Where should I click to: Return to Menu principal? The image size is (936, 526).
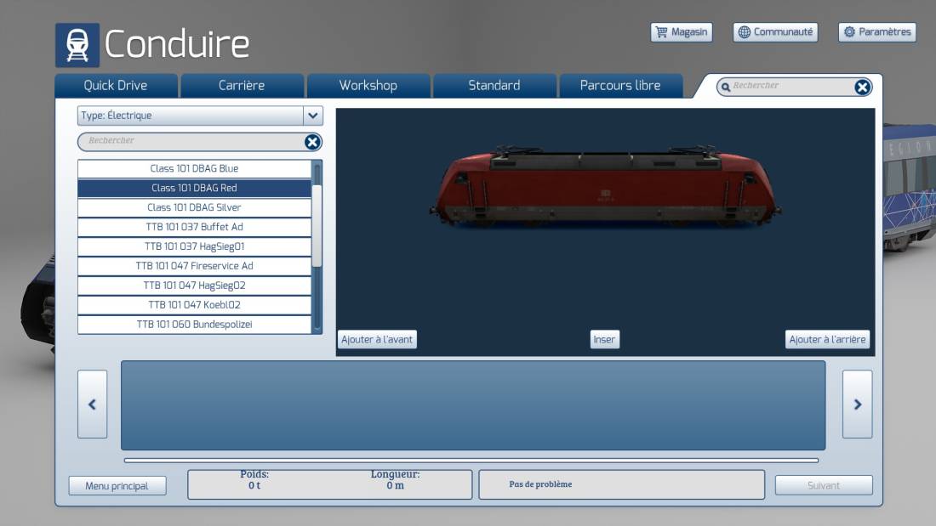(117, 486)
